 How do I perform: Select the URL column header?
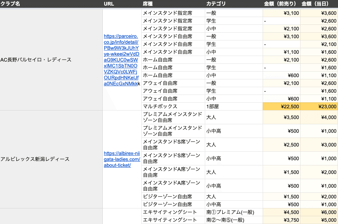109,4
